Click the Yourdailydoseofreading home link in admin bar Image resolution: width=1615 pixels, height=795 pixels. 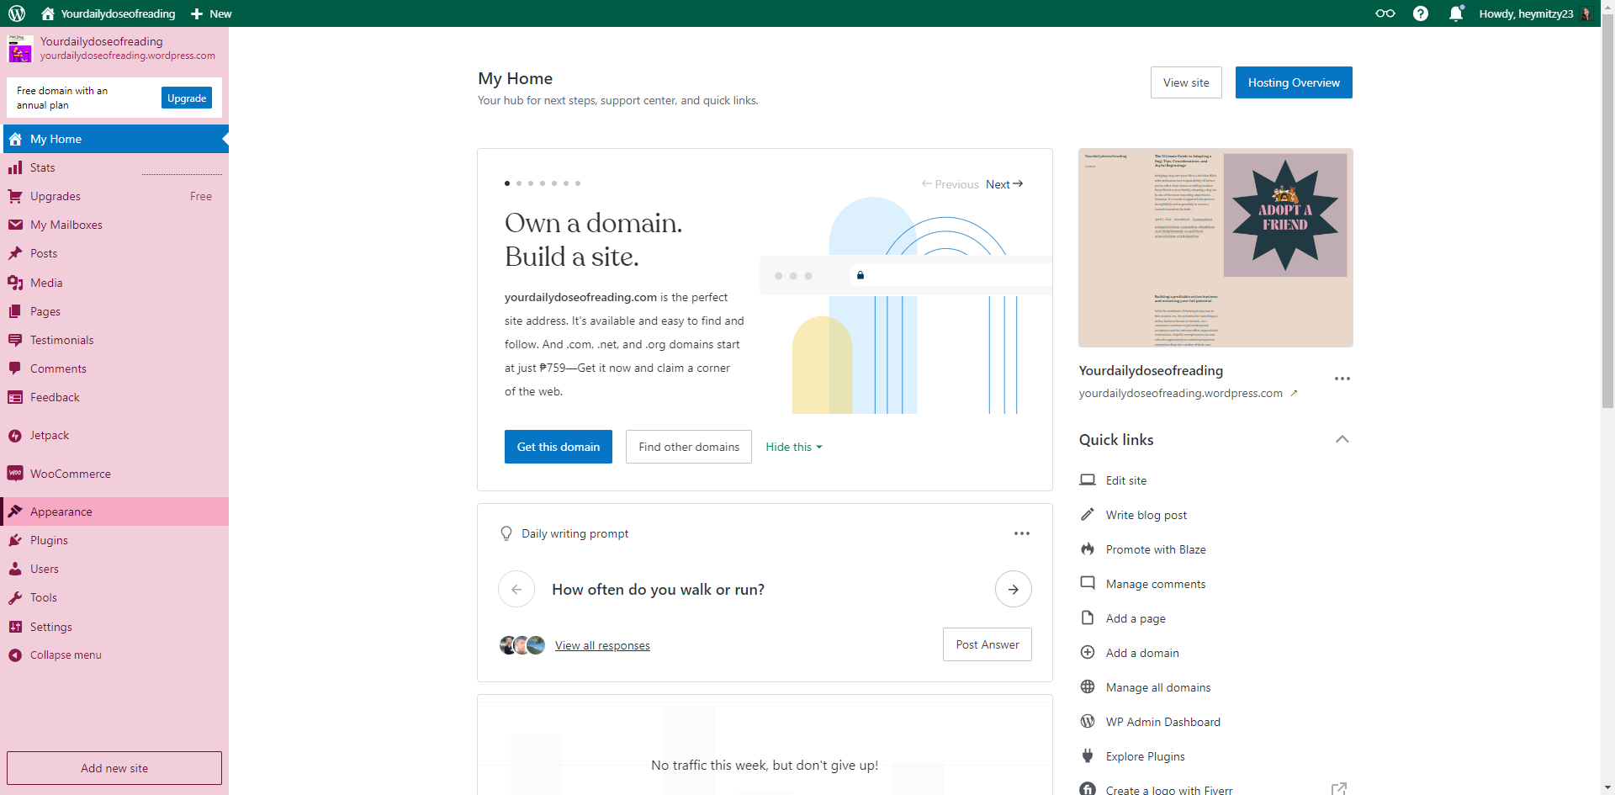point(109,13)
